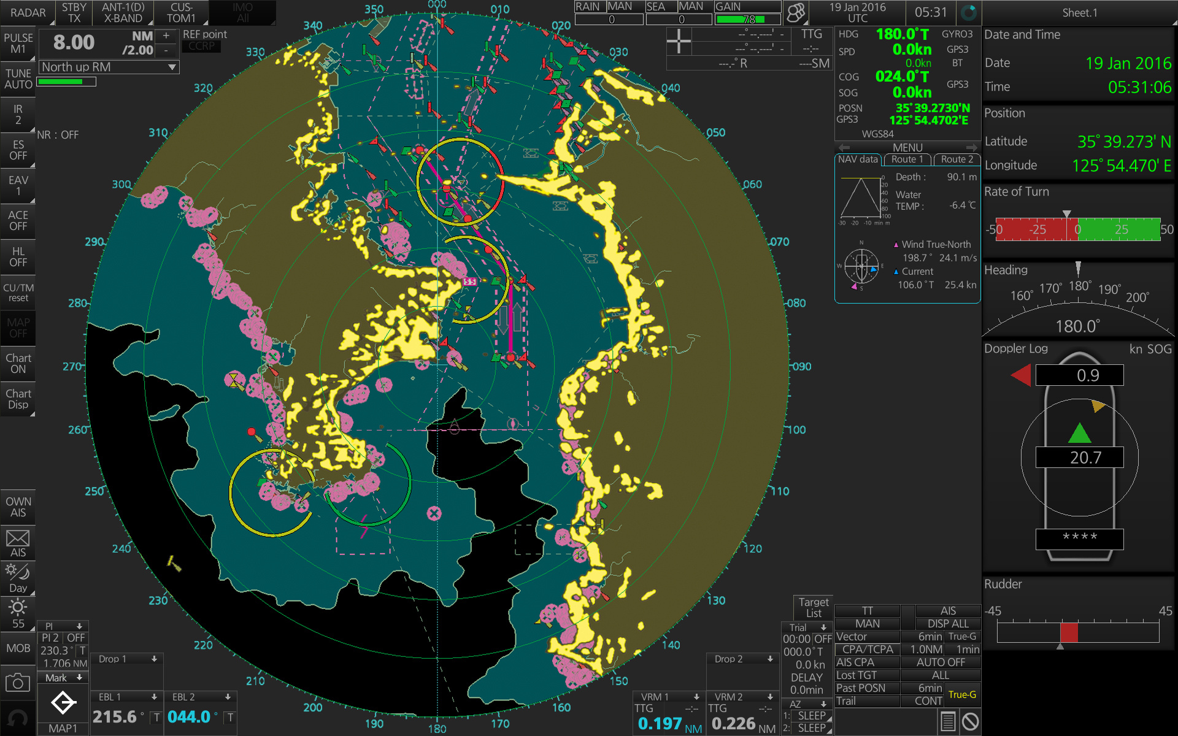Click the MOB man overboard button
Screen dimensions: 1178x736
pos(18,648)
